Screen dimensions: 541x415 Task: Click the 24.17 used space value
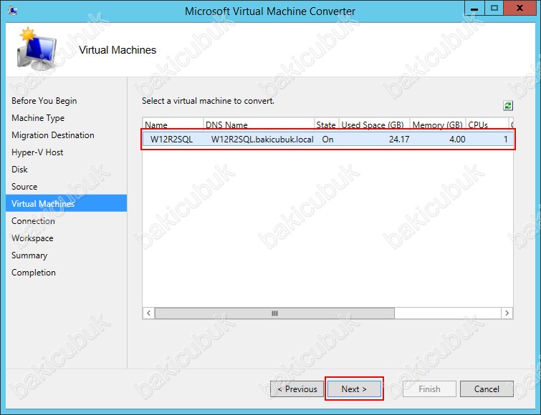(x=399, y=139)
